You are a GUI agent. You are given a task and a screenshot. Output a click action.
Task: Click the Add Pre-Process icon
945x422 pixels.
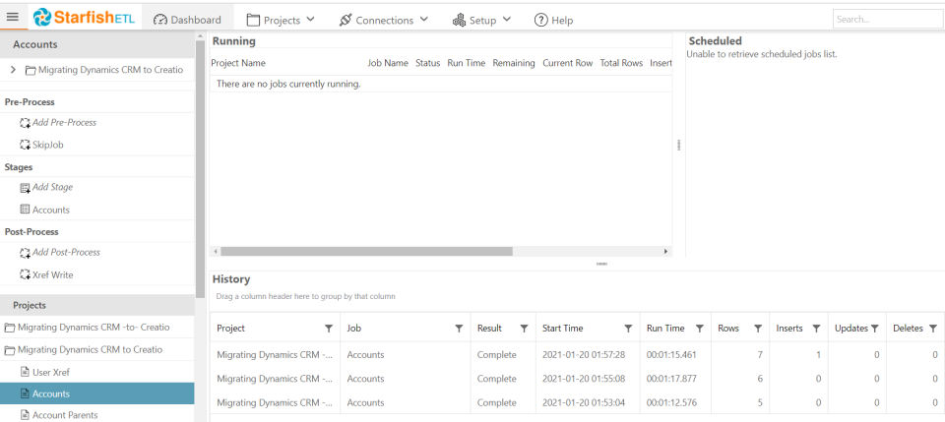[x=25, y=123]
